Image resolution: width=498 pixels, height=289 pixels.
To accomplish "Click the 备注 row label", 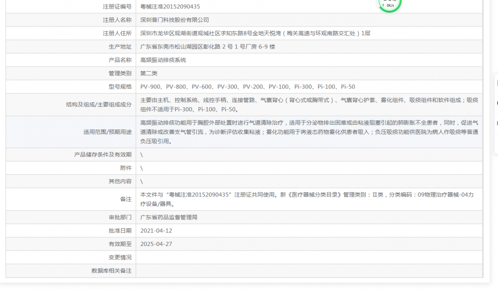I will tap(127, 199).
